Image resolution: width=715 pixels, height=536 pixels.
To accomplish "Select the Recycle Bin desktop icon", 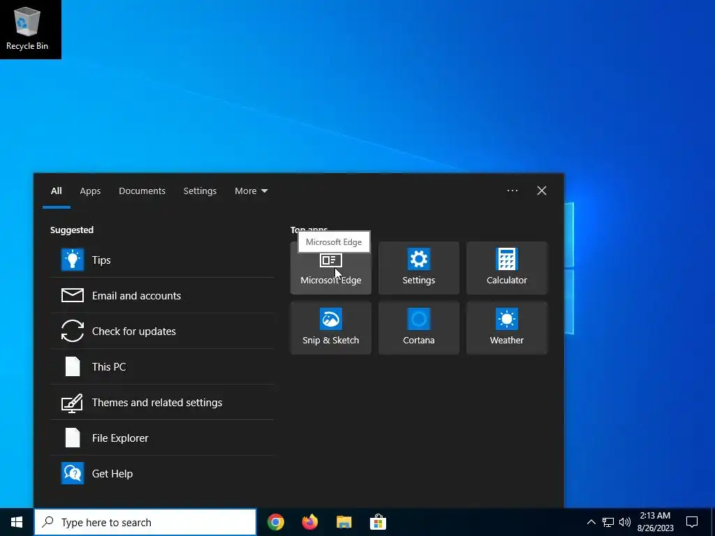I will [27, 29].
